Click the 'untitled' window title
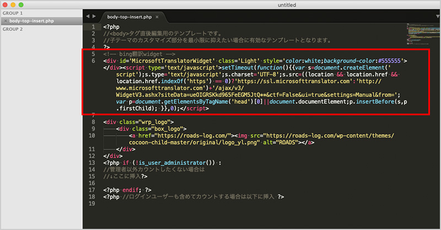441x230 pixels. [x=287, y=5]
